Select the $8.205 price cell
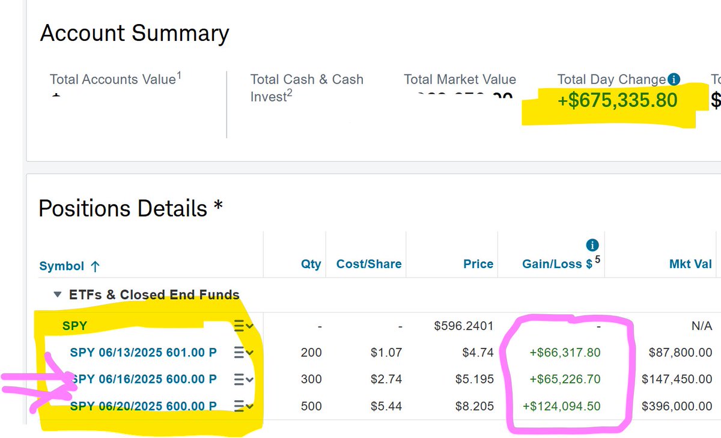Viewport: 721px width, 438px height. (476, 406)
